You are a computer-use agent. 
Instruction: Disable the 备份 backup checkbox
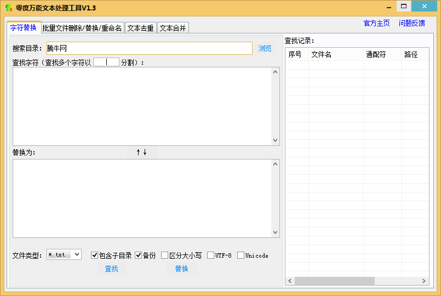(139, 255)
